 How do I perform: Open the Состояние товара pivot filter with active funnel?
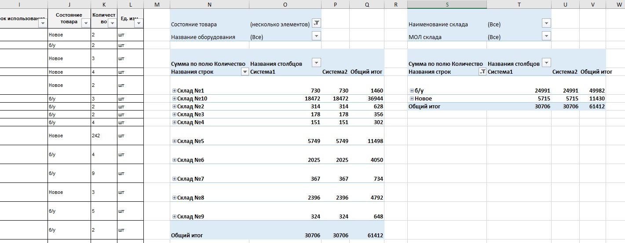[316, 24]
